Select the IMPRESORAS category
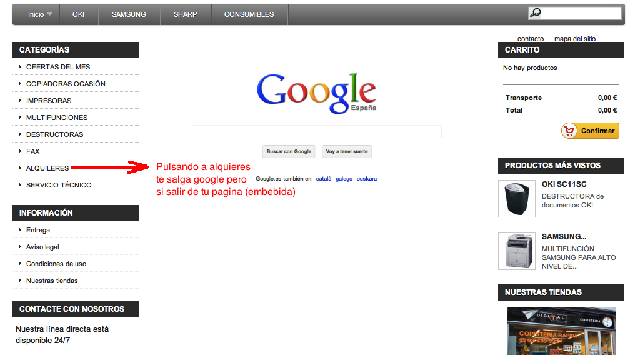633x355 pixels. point(49,101)
